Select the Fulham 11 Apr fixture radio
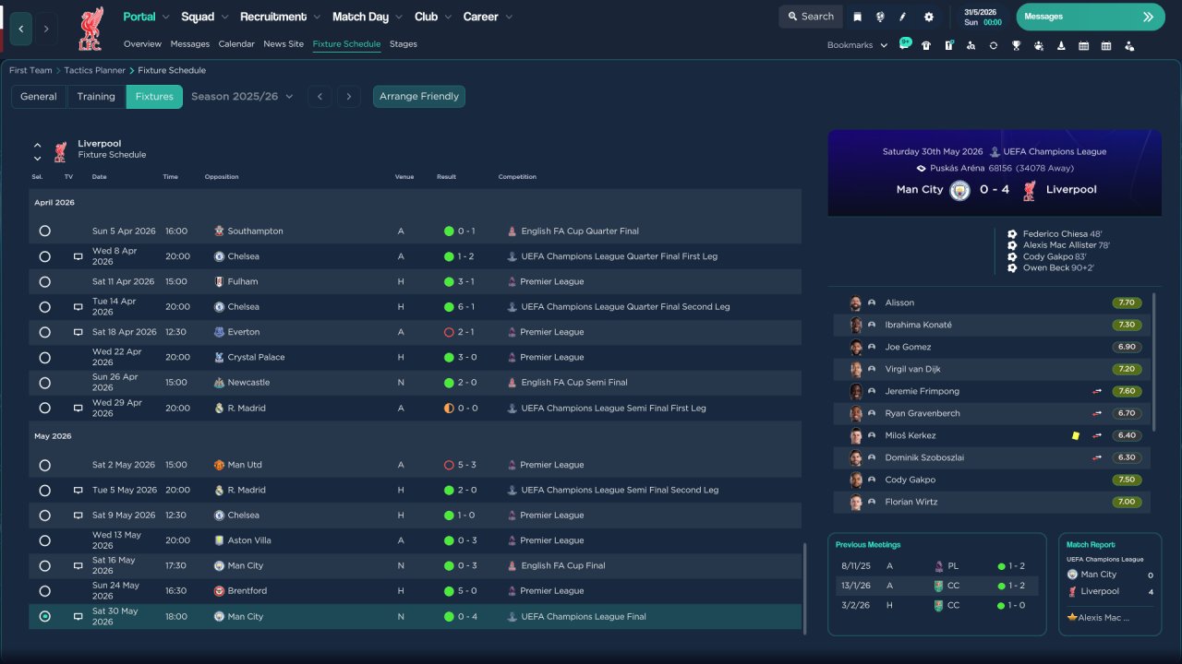Screen dimensions: 1182x664 tap(44, 281)
